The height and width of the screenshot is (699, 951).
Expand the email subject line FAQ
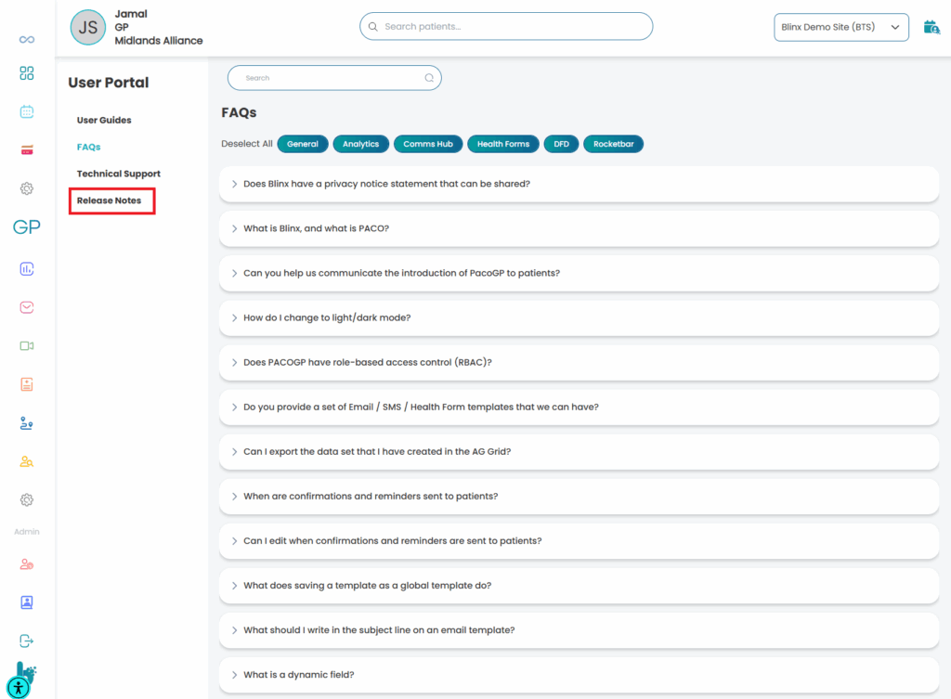580,630
